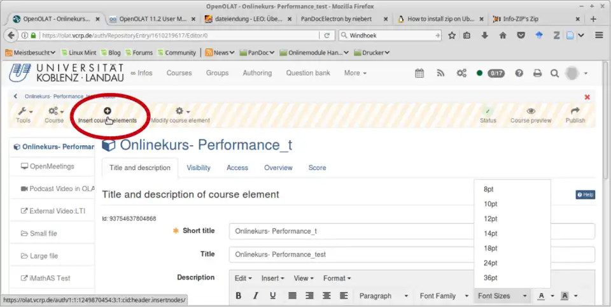This screenshot has height=307, width=611.
Task: Expand the Font Family dropdown
Action: pyautogui.click(x=442, y=296)
